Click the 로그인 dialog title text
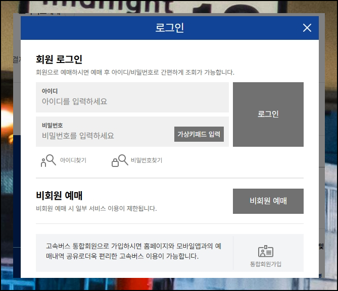 [169, 28]
